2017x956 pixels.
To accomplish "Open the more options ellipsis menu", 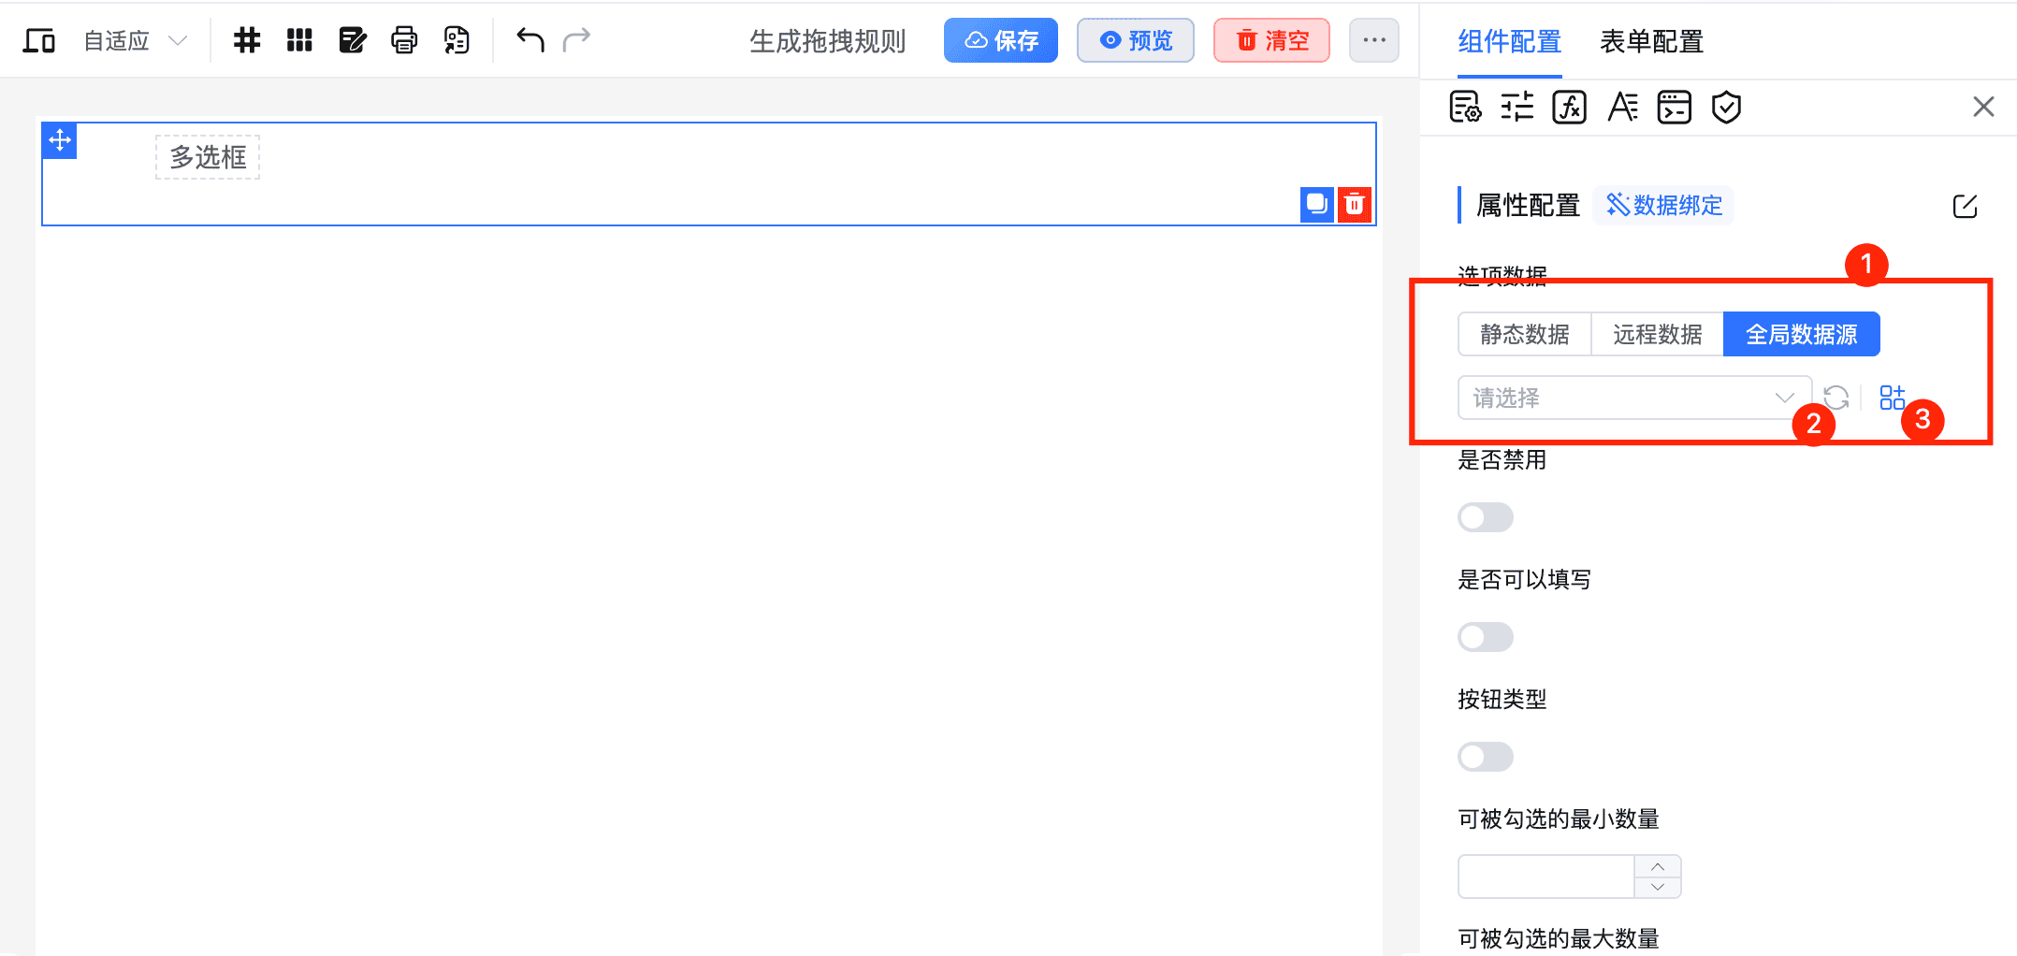I will click(x=1373, y=40).
